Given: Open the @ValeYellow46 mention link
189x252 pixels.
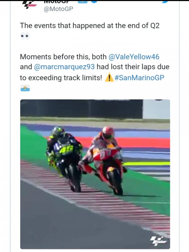Looking at the screenshot, I should point(134,57).
